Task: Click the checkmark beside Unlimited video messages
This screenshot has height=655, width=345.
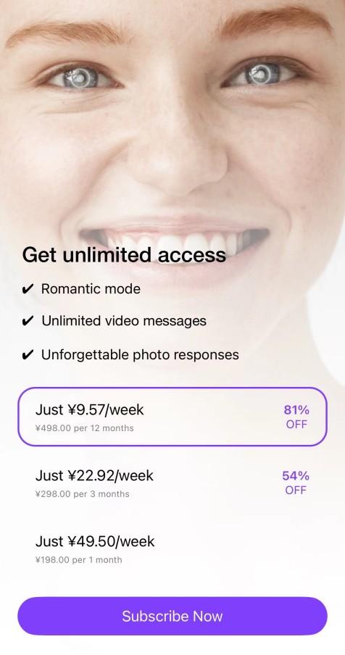Action: pyautogui.click(x=27, y=321)
